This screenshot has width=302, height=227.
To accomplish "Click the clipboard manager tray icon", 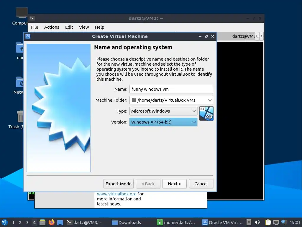I will click(x=268, y=222).
